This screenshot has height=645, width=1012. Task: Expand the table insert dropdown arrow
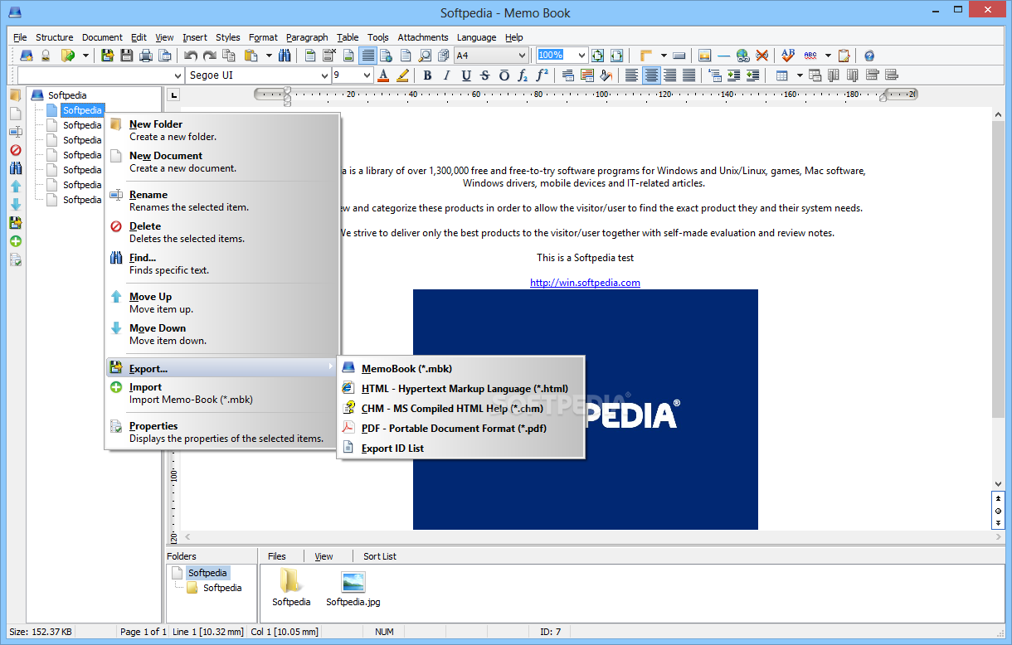click(800, 75)
